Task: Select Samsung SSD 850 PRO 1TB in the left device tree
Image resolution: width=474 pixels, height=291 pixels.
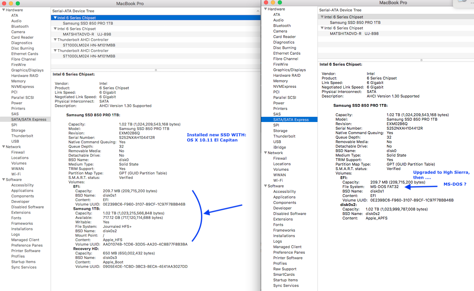Action: click(88, 23)
